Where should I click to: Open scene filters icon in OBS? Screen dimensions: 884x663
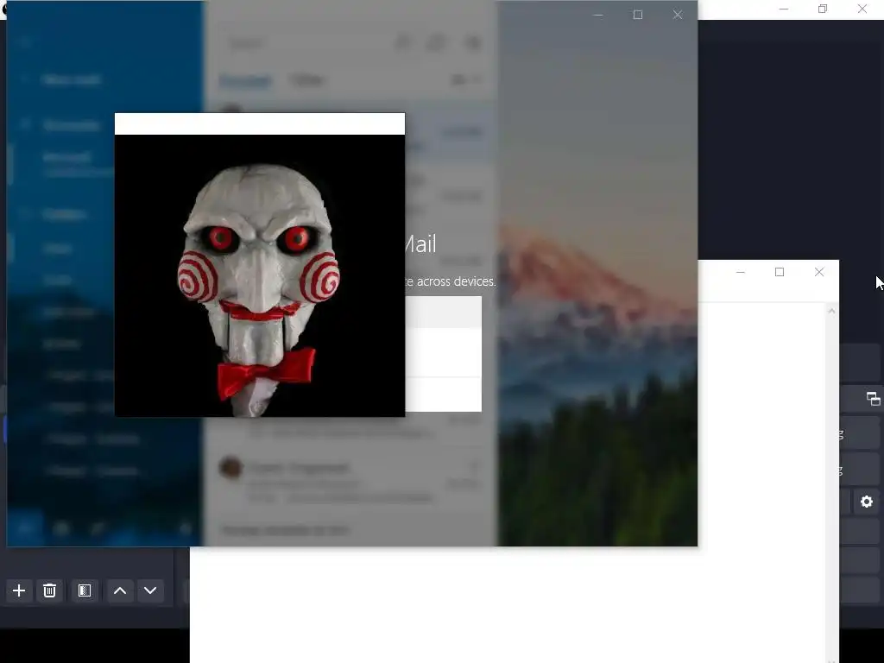tap(85, 590)
